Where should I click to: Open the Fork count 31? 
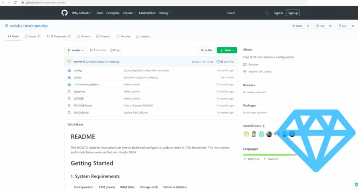pos(352,26)
